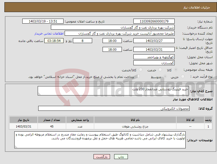
Task: Click the unit cell عدد
Action: tap(80, 126)
